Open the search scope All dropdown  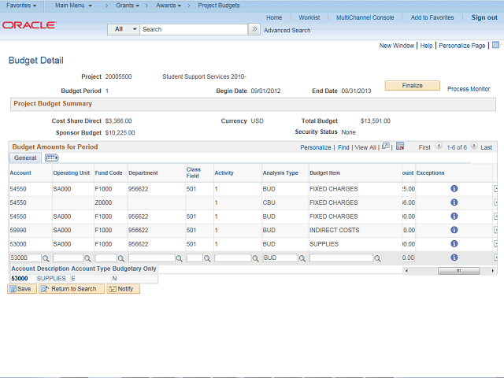tap(124, 29)
